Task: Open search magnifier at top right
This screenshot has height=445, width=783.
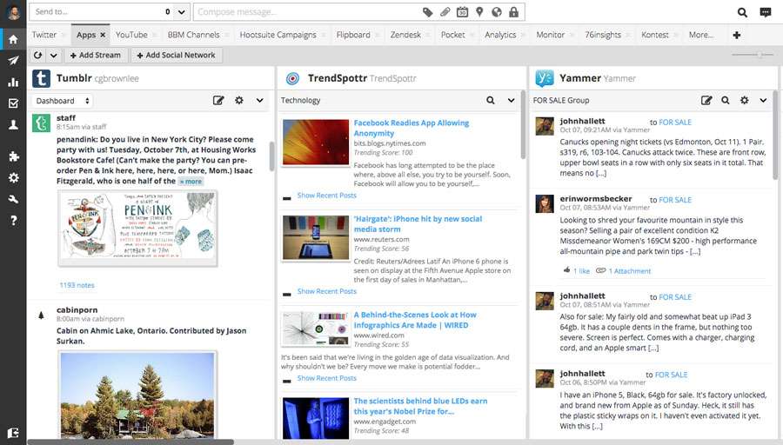Action: [x=742, y=12]
